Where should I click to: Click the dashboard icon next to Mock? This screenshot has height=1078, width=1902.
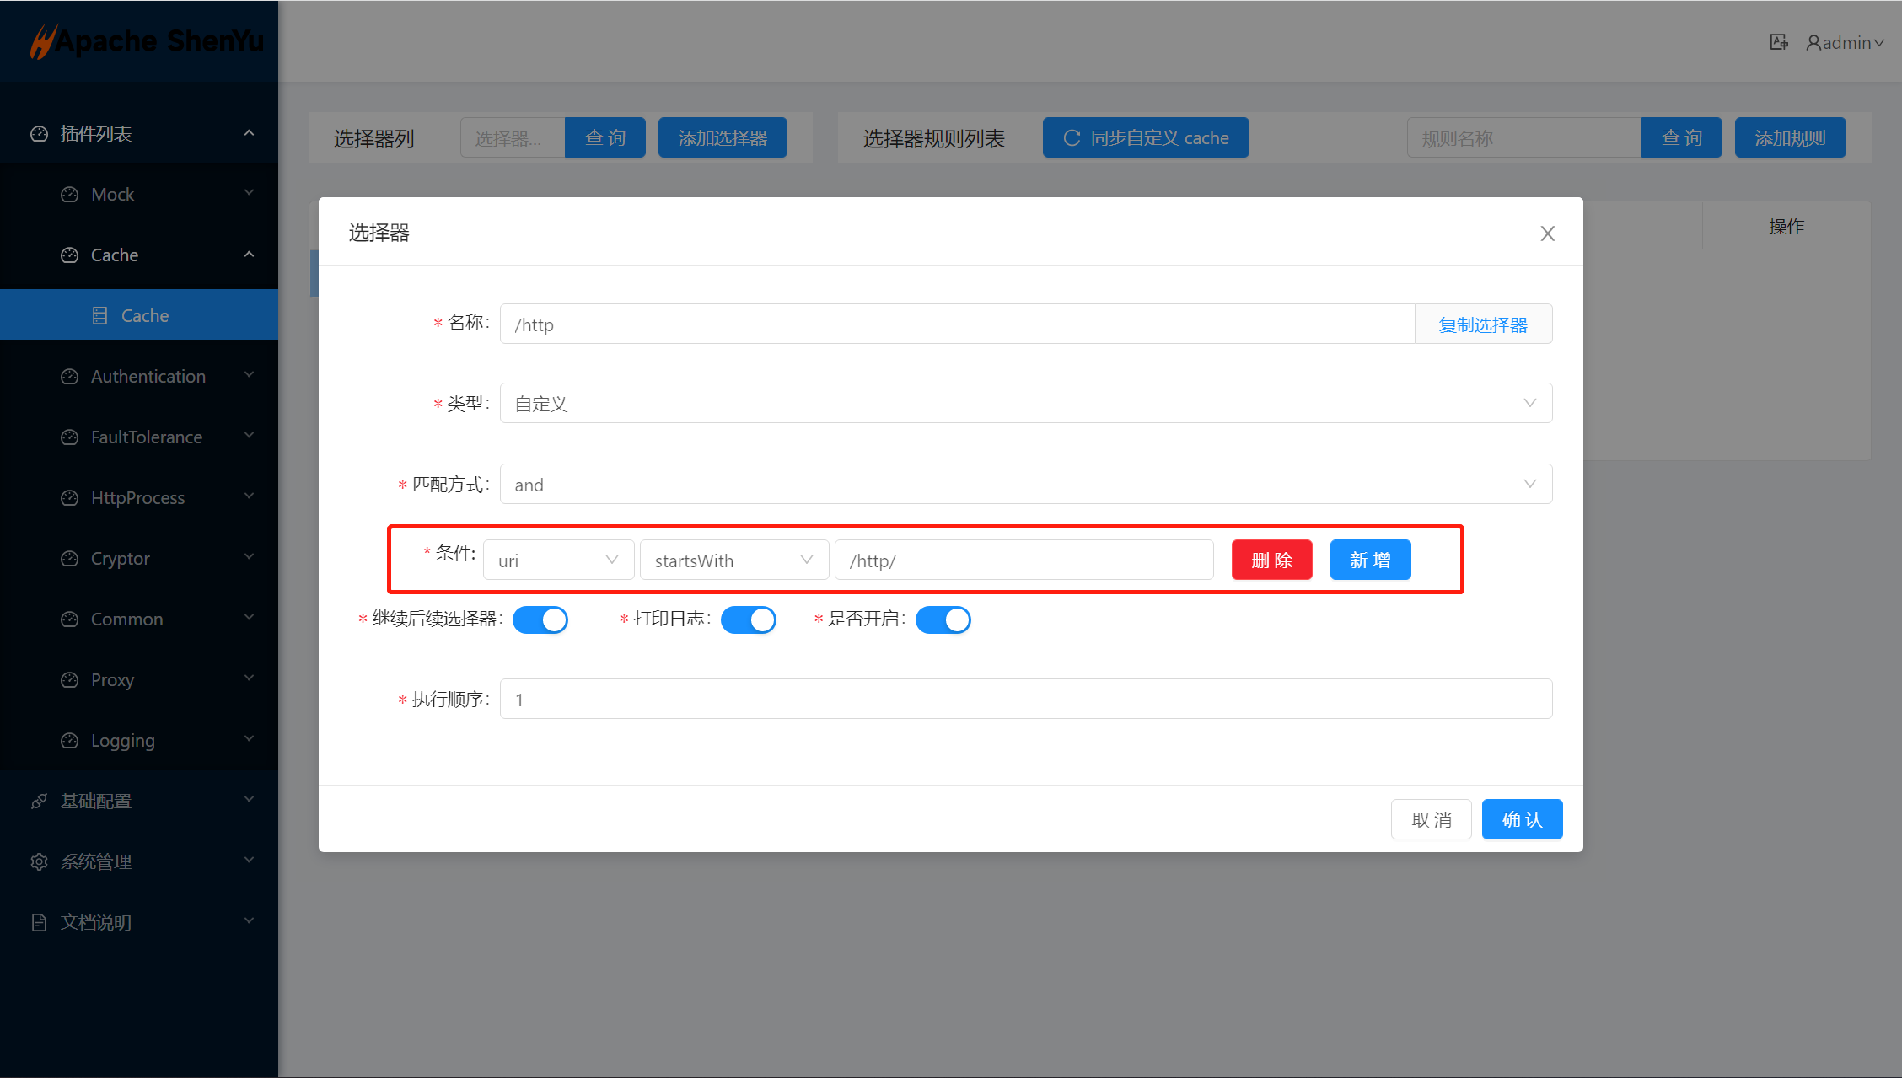69,195
